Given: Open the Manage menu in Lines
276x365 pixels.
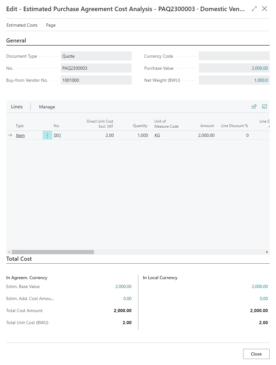Looking at the screenshot, I should tap(47, 107).
